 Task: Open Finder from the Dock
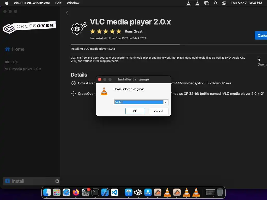coord(47,192)
